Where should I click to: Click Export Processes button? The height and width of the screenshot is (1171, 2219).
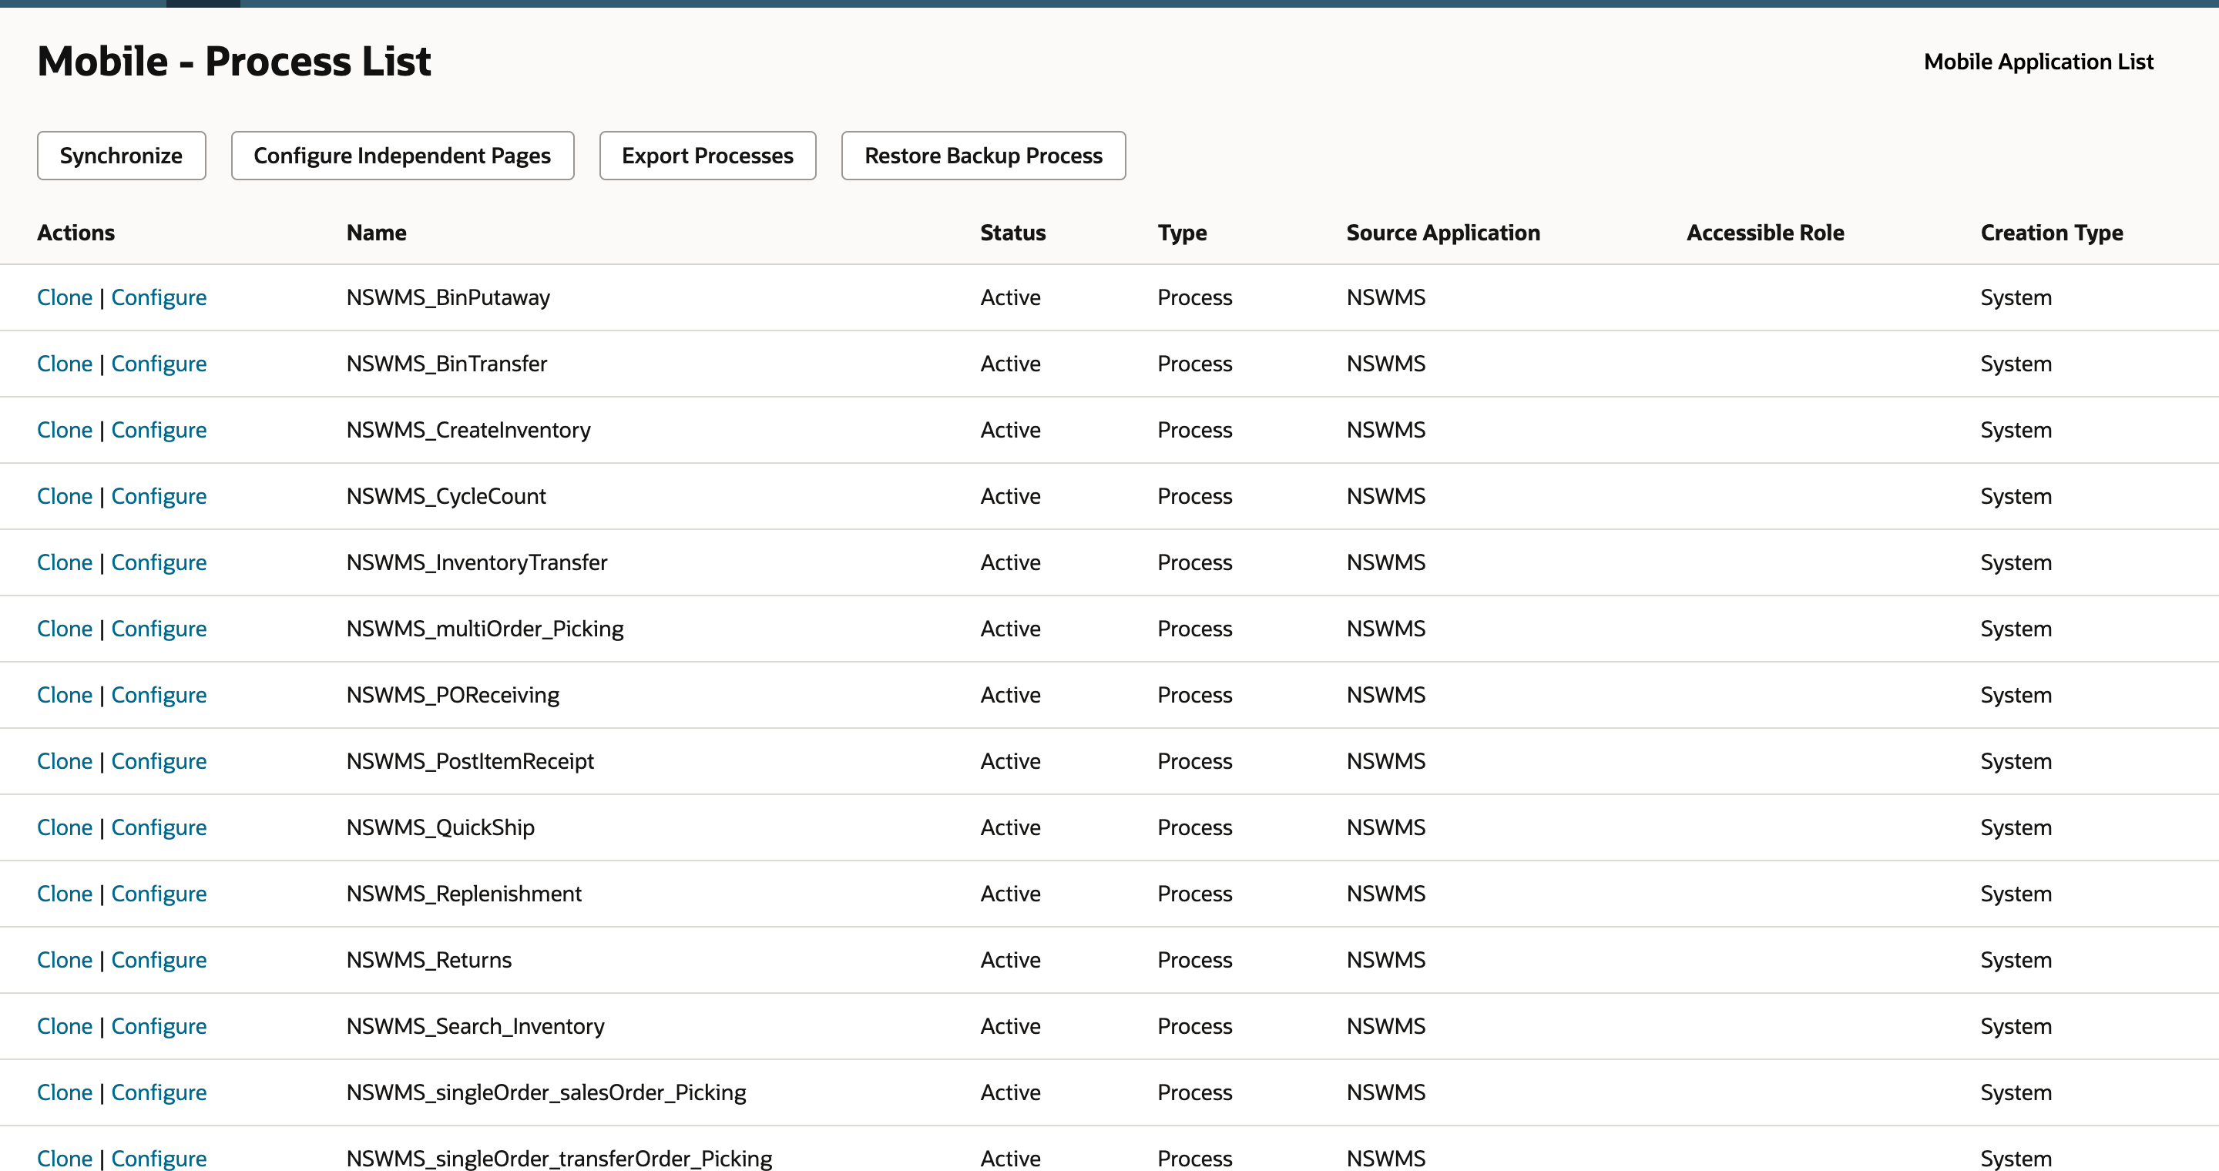tap(707, 156)
